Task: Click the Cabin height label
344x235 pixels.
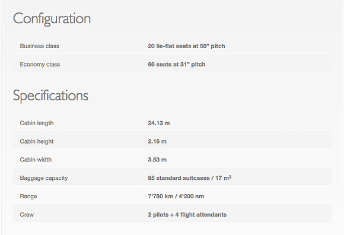Action: pos(37,141)
